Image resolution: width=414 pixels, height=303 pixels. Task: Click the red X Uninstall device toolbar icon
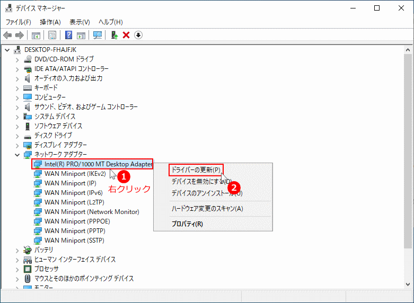pyautogui.click(x=126, y=35)
